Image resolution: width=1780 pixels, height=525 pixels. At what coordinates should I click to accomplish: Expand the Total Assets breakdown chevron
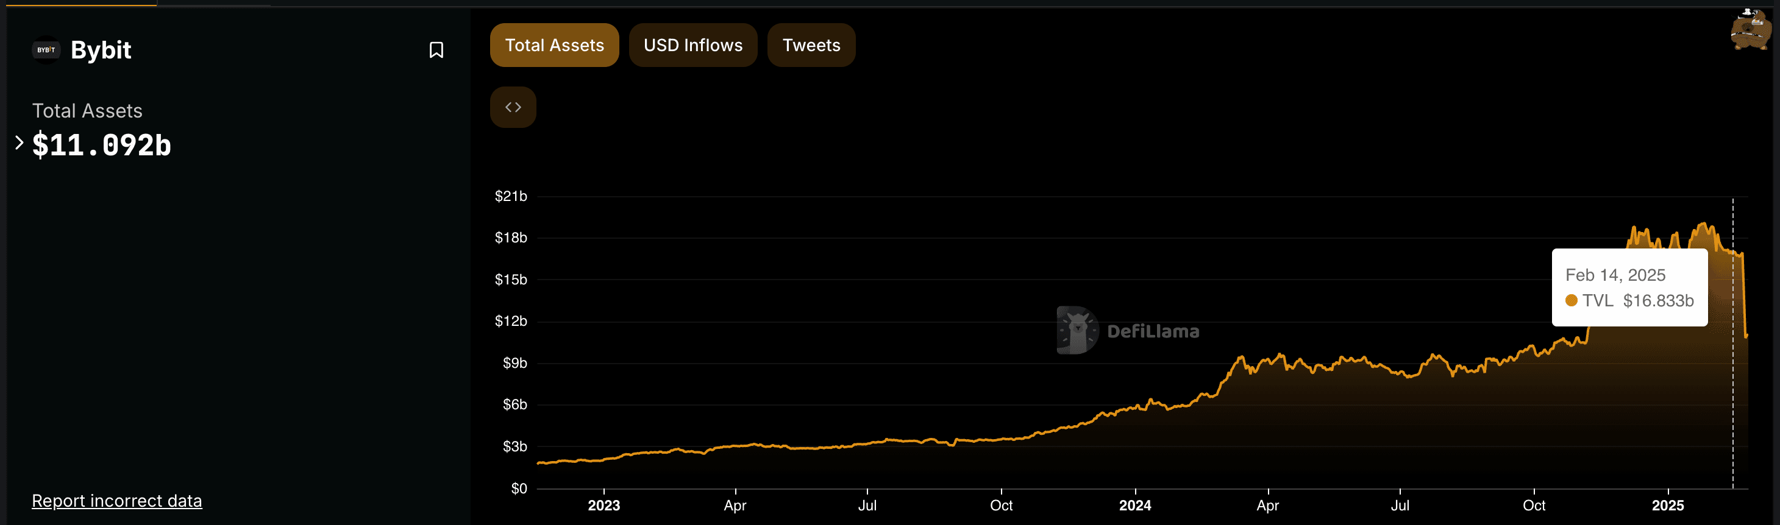(20, 143)
